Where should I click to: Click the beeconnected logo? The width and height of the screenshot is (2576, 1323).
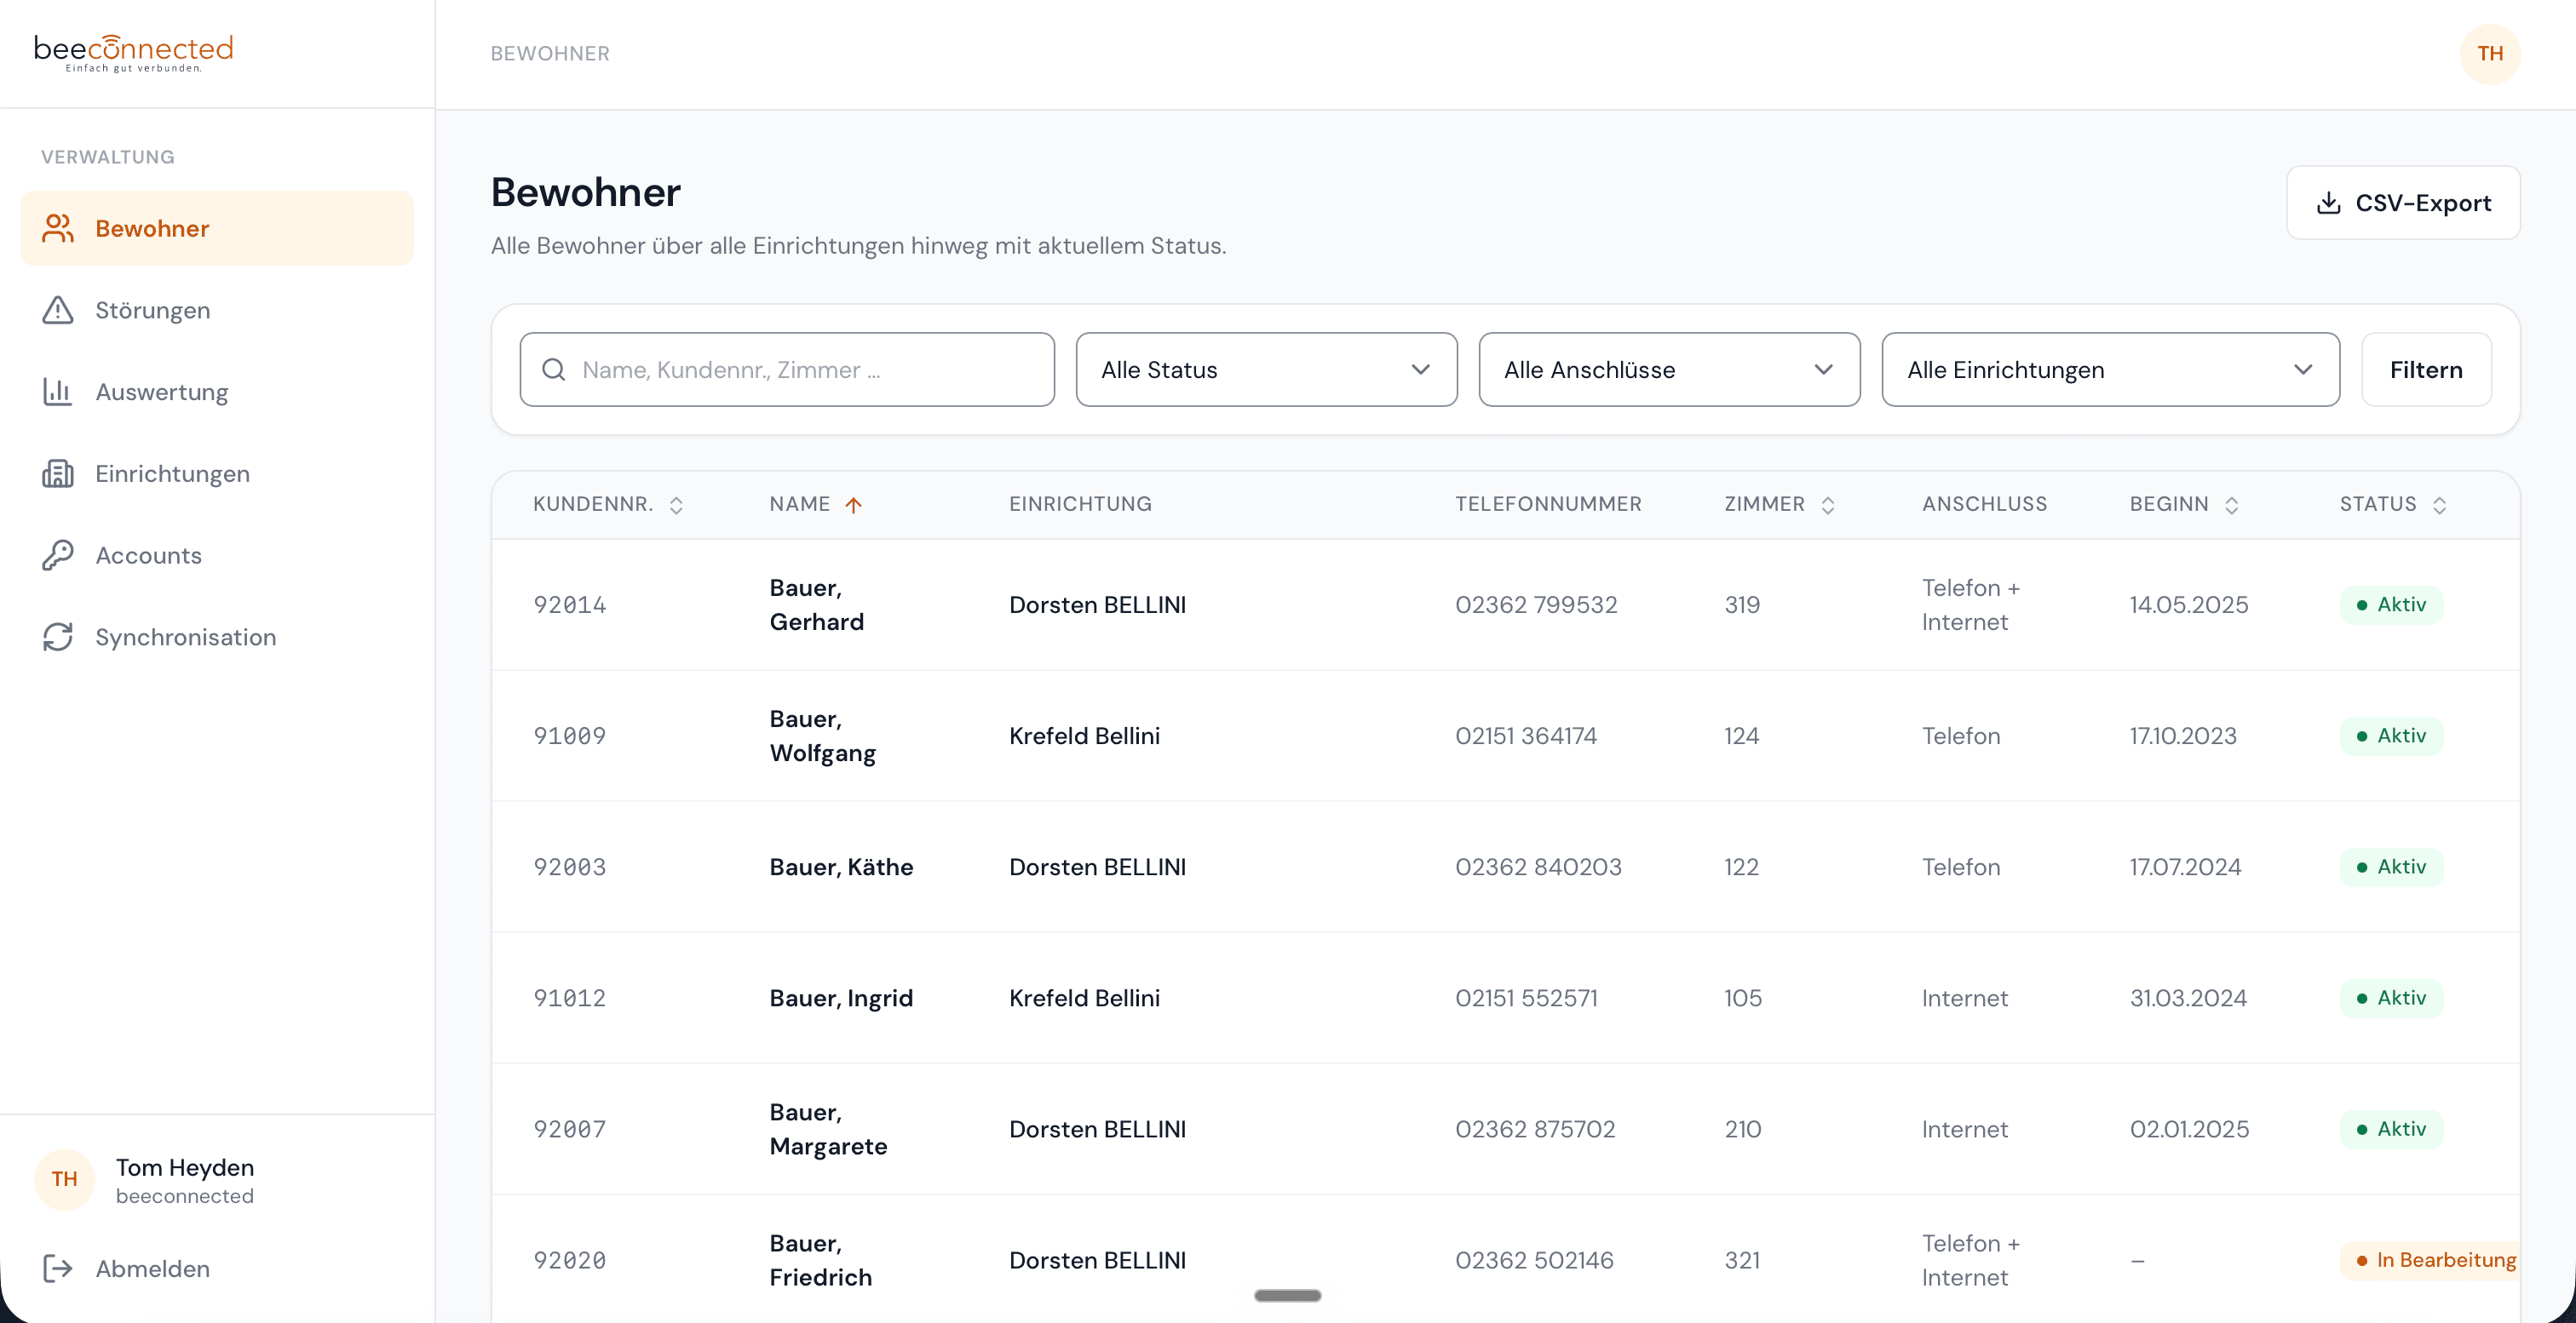pos(133,53)
